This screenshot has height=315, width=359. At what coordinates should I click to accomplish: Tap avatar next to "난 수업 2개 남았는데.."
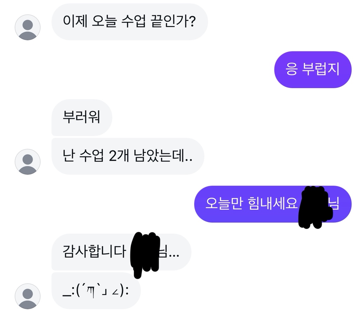coord(28,162)
